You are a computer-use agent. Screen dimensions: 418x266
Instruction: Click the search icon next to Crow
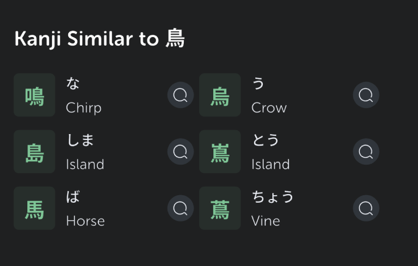tap(366, 95)
